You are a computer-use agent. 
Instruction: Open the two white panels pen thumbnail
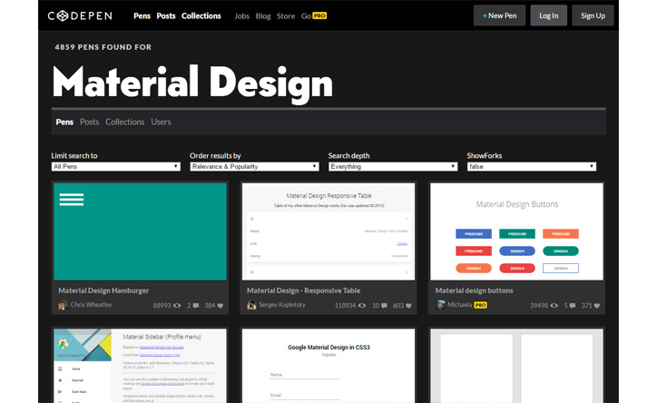516,366
